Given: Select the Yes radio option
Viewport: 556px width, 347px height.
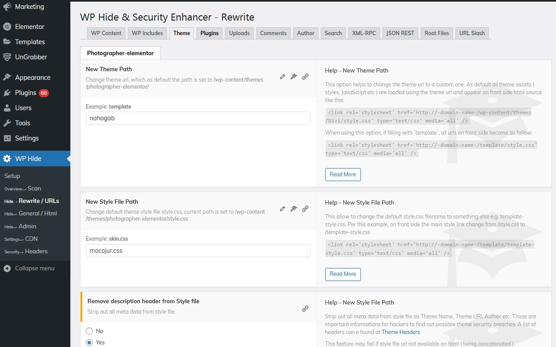Looking at the screenshot, I should (x=89, y=343).
